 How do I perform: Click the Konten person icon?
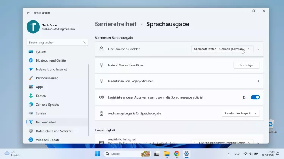tap(31, 96)
